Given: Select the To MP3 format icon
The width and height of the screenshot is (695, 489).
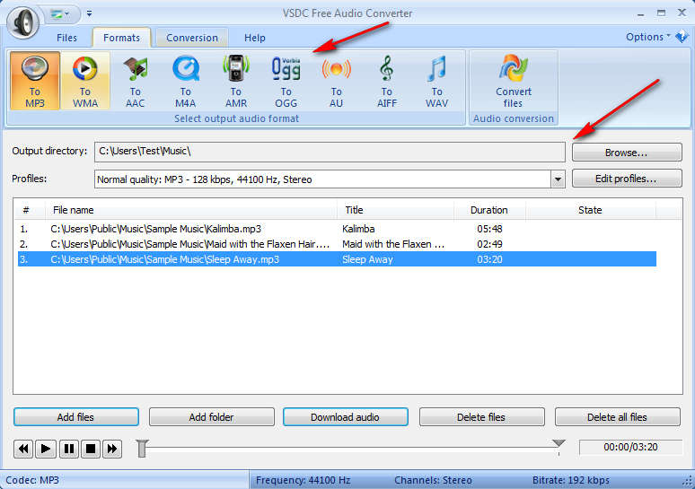Looking at the screenshot, I should pos(35,81).
